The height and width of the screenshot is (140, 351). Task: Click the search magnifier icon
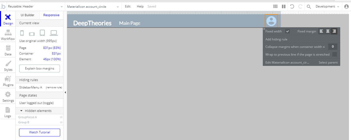click(x=309, y=6)
